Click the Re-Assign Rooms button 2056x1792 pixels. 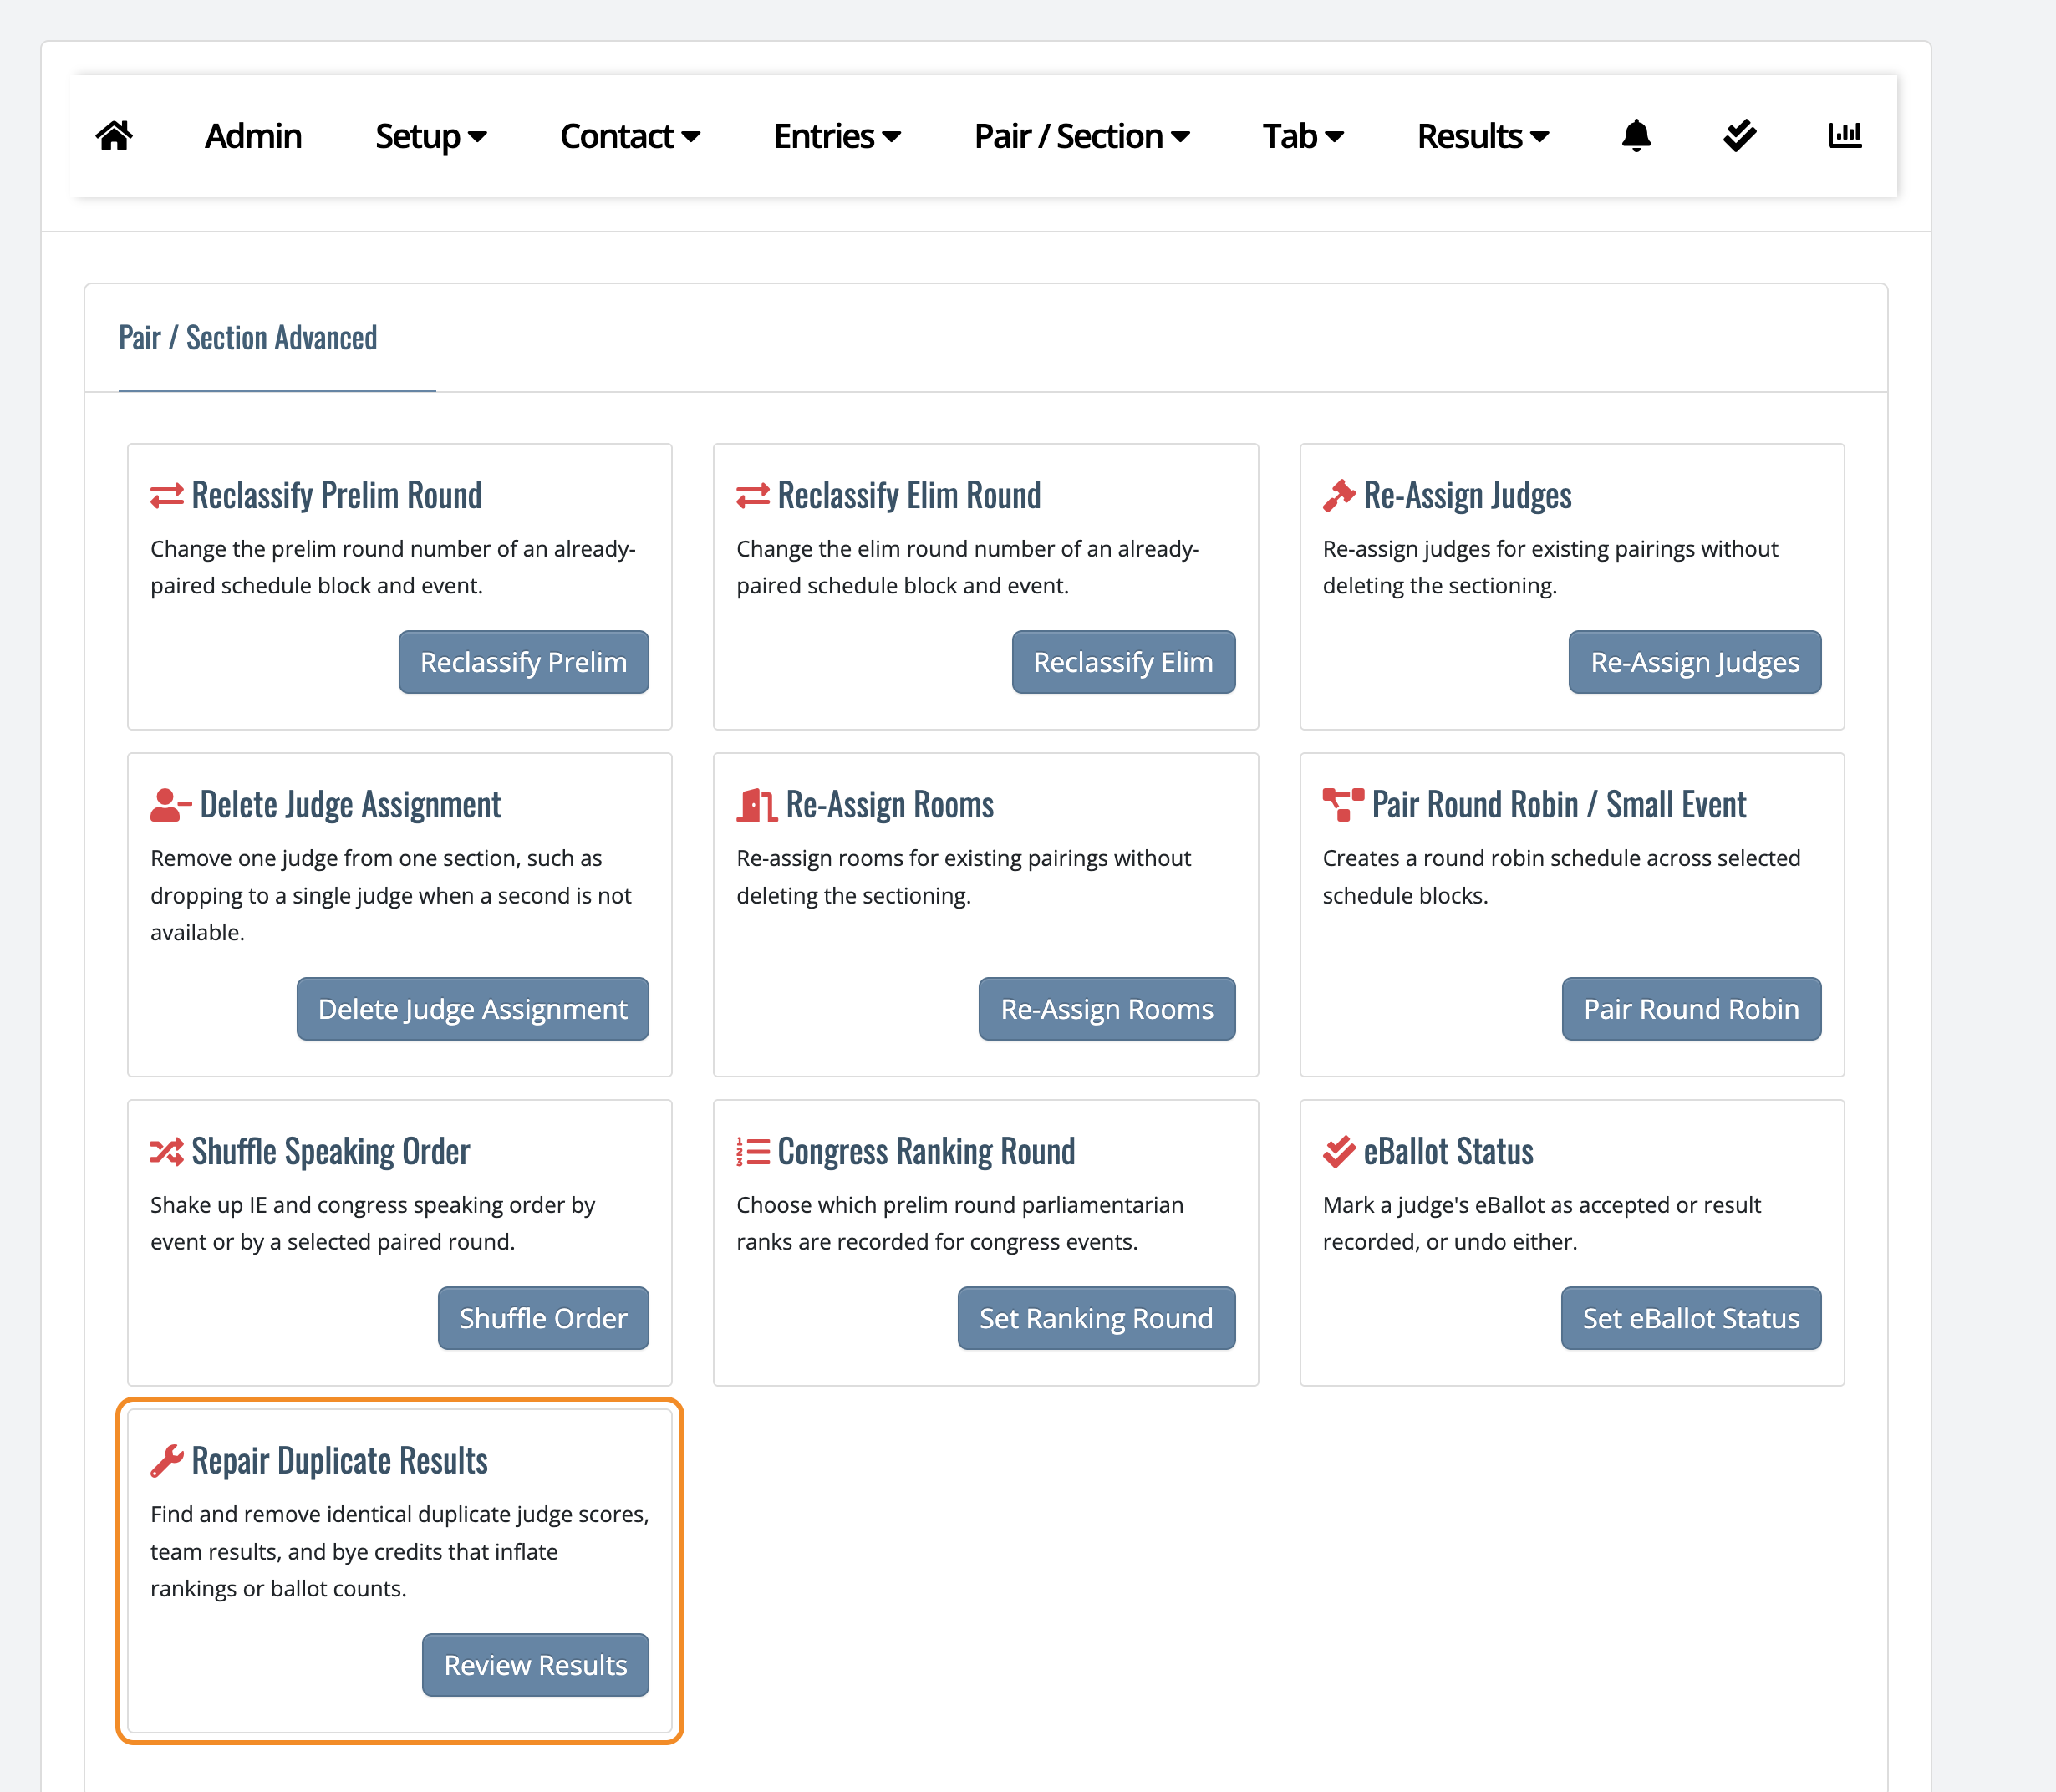point(1107,1009)
